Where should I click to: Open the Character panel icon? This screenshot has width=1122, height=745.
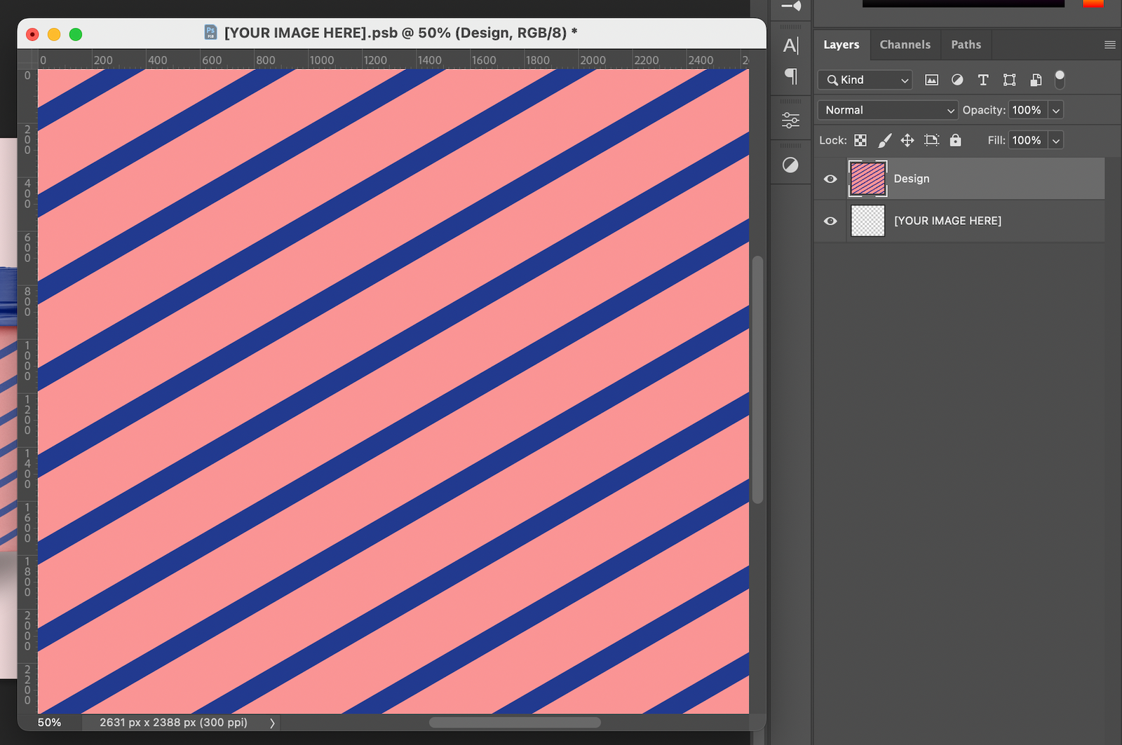(791, 46)
